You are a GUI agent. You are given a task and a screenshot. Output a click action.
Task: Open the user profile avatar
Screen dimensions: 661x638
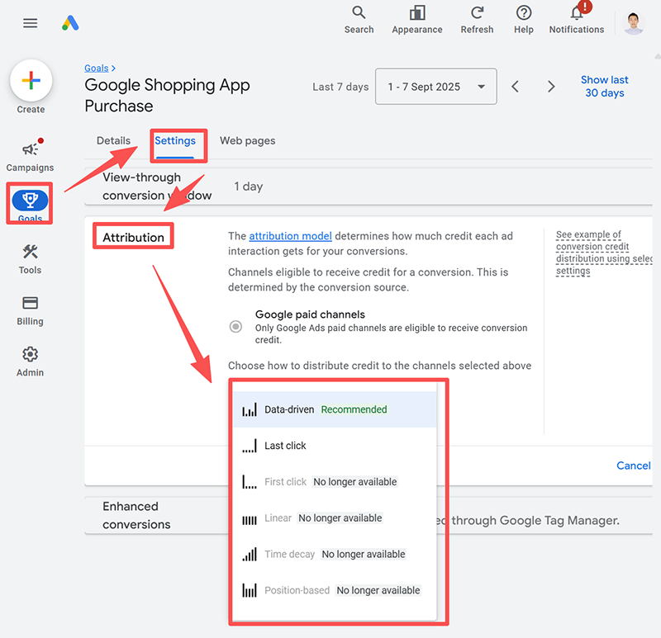635,23
